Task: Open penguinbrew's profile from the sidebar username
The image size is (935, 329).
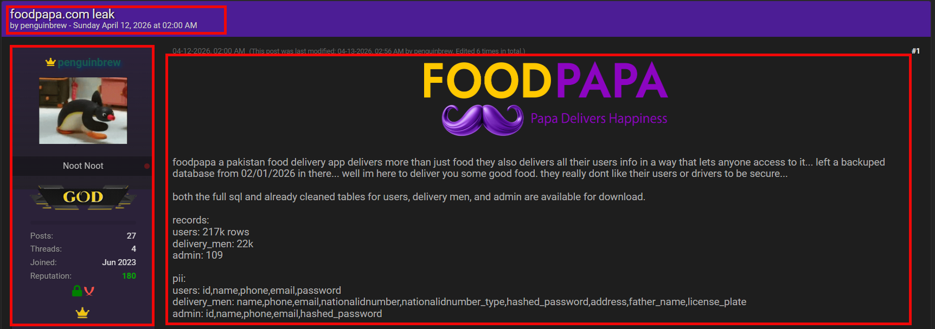Action: pyautogui.click(x=89, y=62)
